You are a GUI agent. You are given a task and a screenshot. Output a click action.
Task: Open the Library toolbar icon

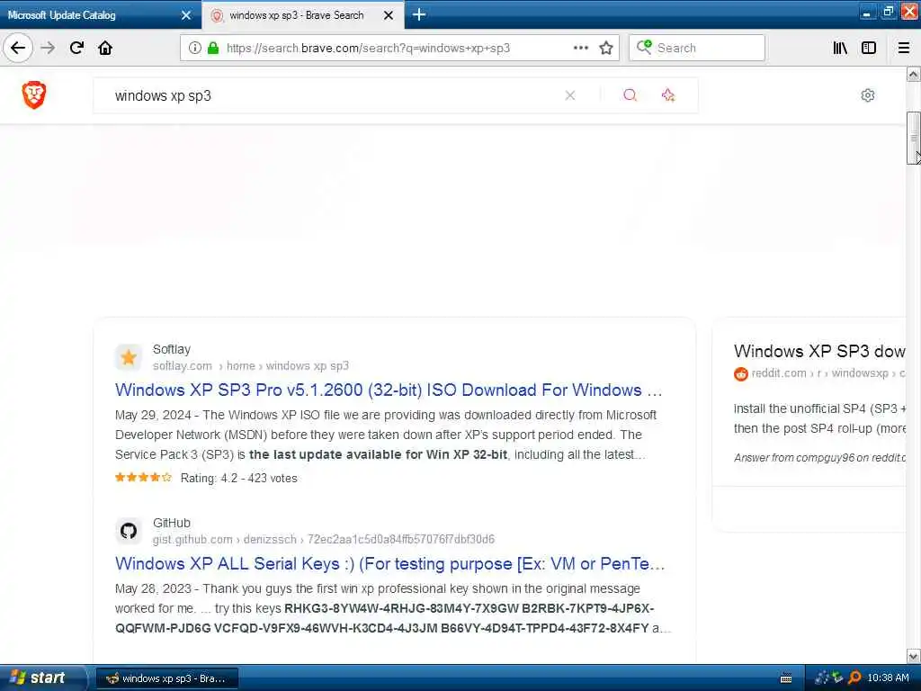tap(840, 48)
